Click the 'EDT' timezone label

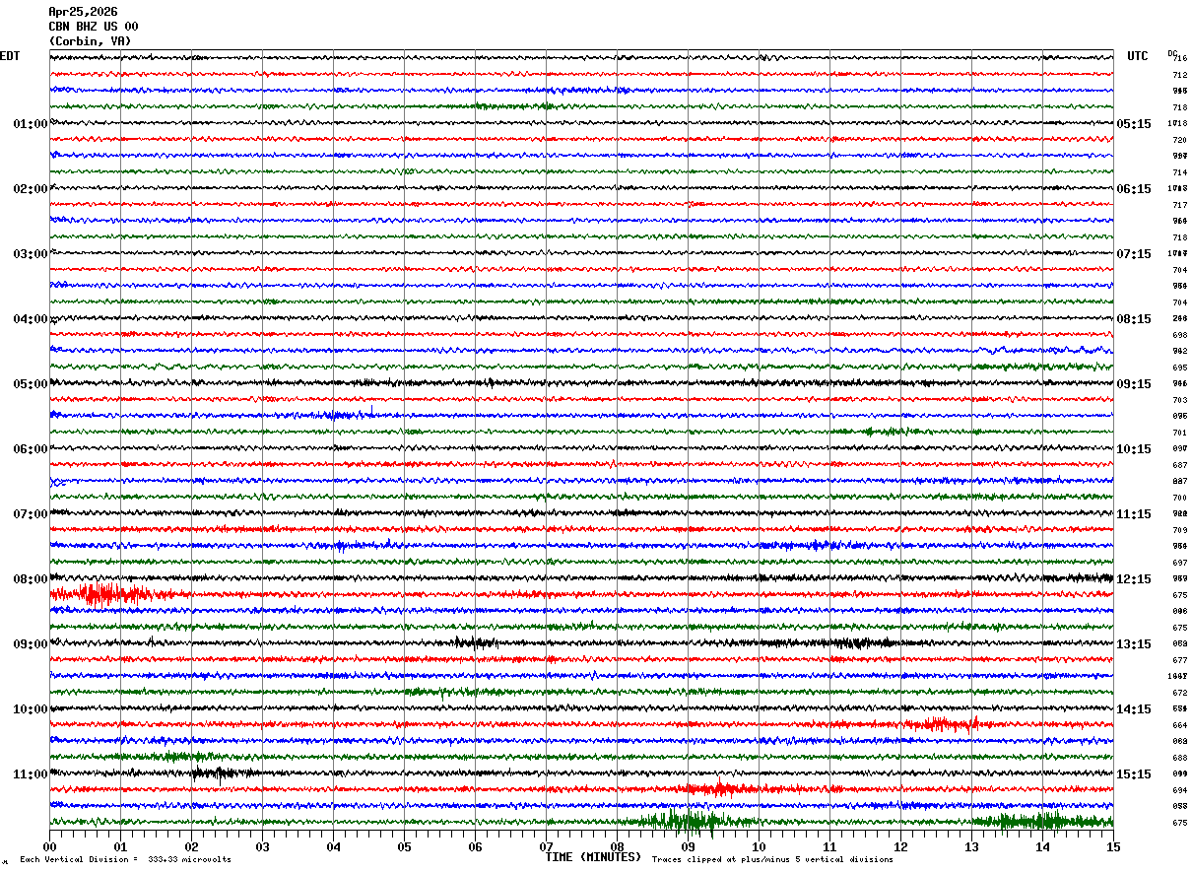coord(10,56)
